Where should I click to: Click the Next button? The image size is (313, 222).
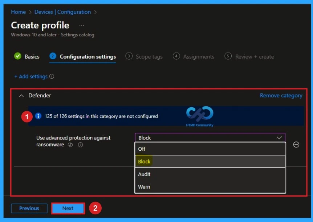coord(68,208)
